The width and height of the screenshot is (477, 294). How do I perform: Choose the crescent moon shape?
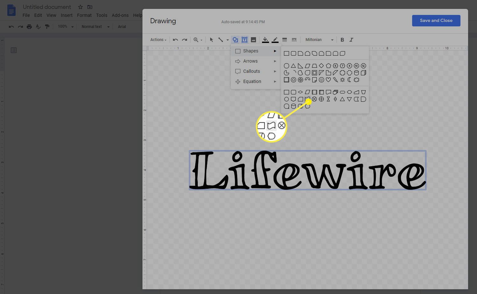coord(349,80)
